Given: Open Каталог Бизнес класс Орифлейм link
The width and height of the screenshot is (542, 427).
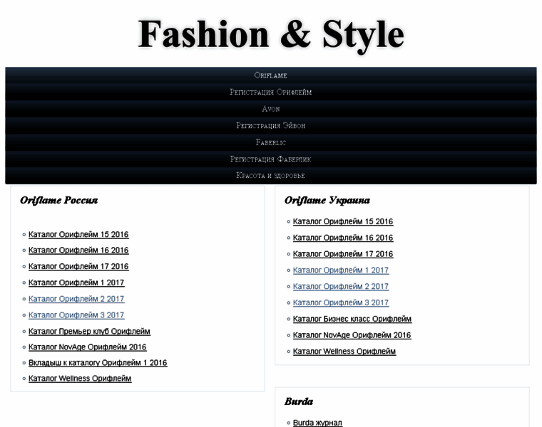Looking at the screenshot, I should [352, 319].
